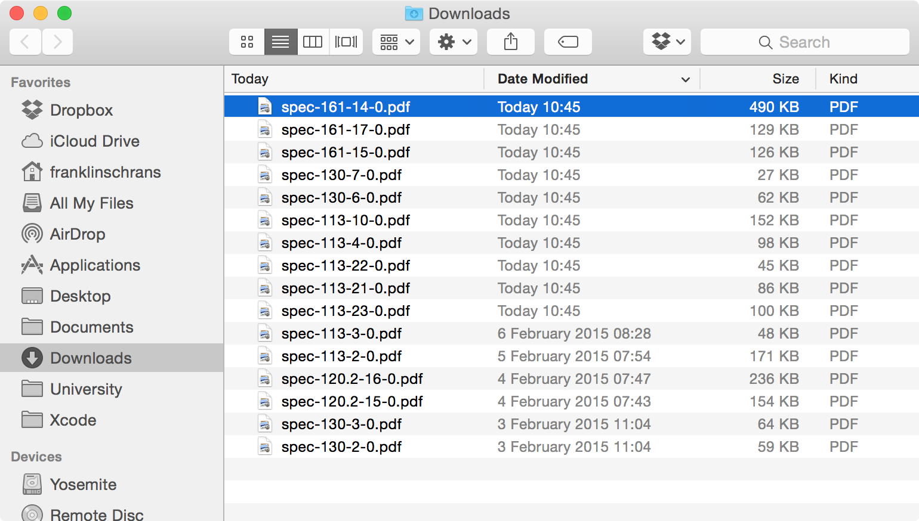Select file spec-120.2-16-0.pdf

[x=572, y=379]
